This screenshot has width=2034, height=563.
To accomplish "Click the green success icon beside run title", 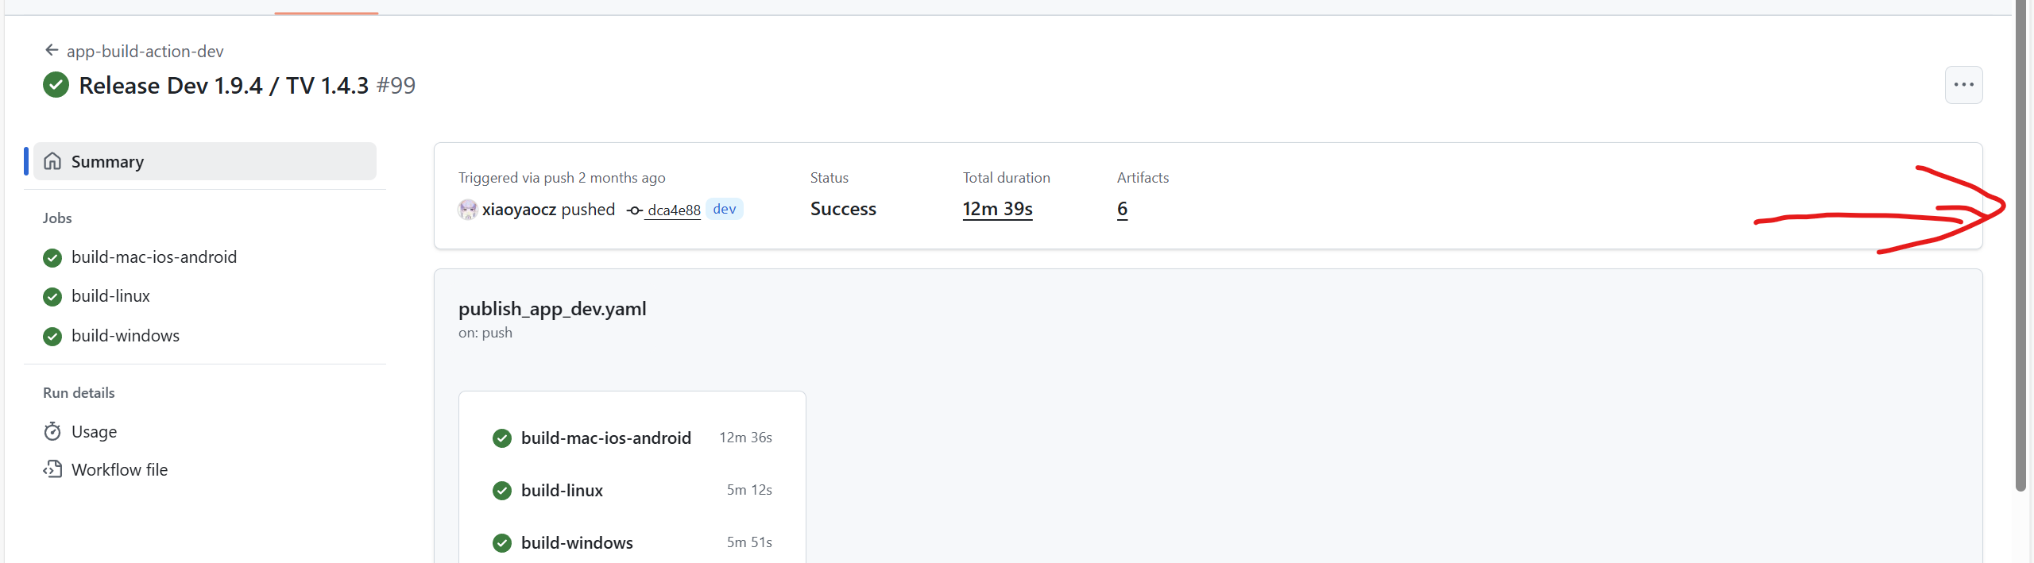I will click(56, 85).
